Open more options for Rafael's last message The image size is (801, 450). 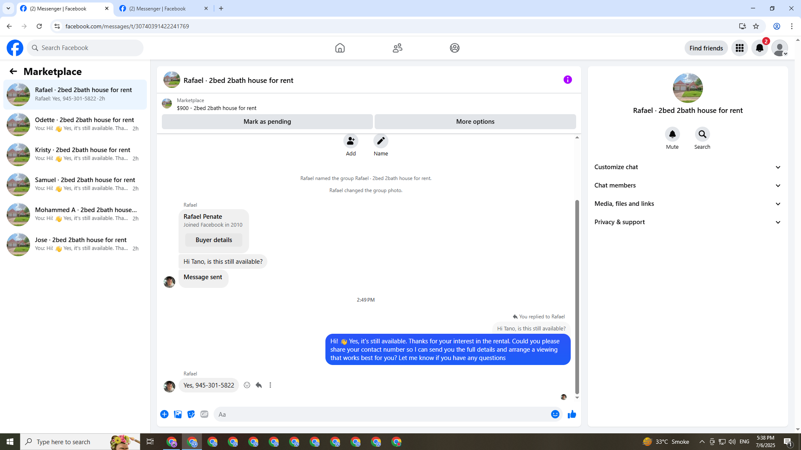[x=270, y=385]
